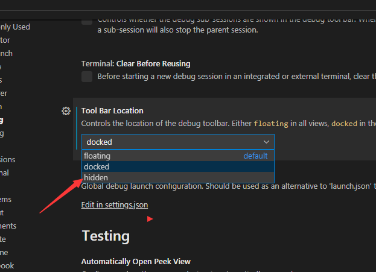Jump to Extensions in the settings sidebar
This screenshot has height=272, width=376.
point(7,159)
